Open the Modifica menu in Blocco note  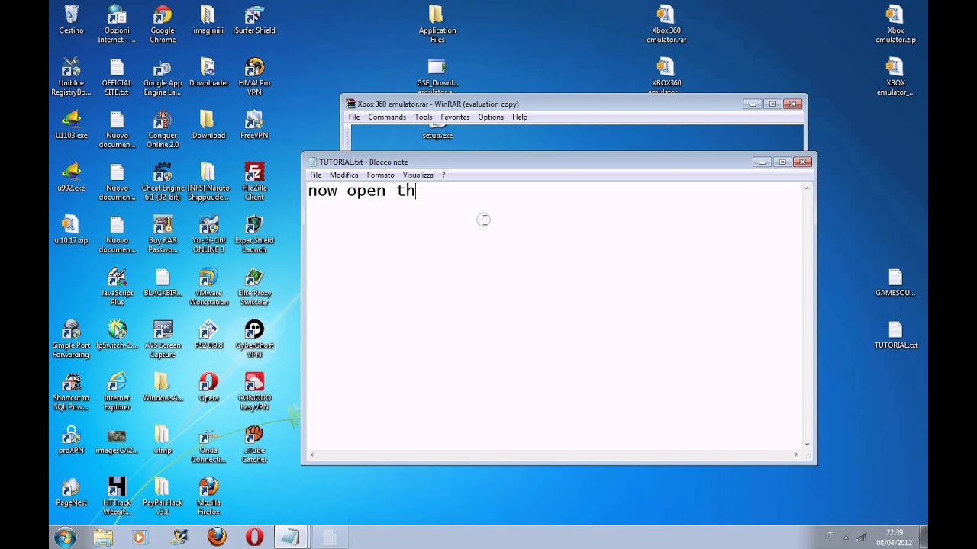[343, 175]
